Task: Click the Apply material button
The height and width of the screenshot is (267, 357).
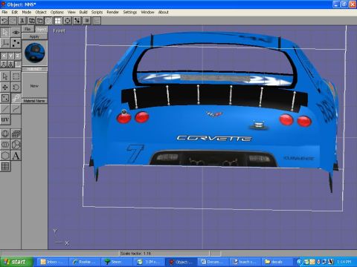Action: (x=34, y=36)
